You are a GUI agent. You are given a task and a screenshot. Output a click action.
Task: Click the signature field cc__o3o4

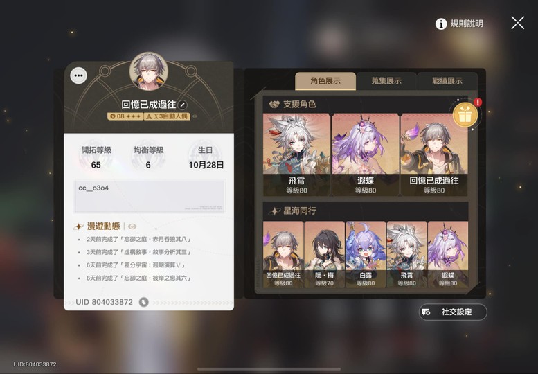[150, 196]
